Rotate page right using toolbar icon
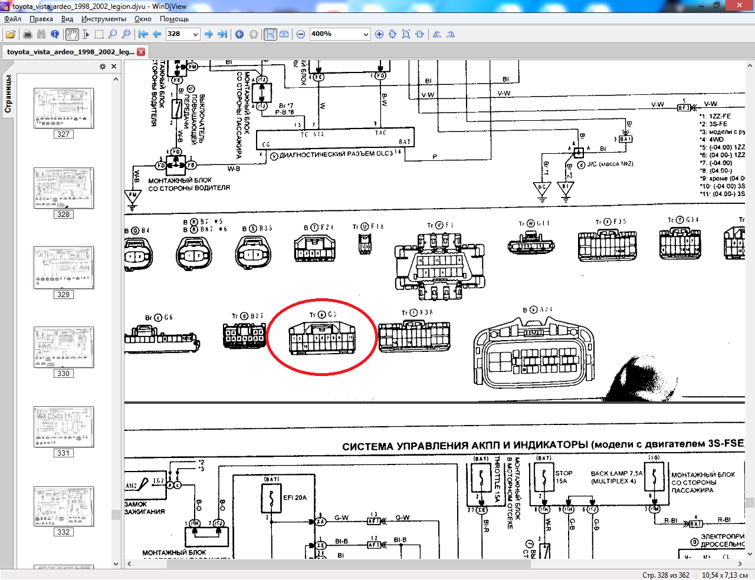Screen dimensions: 755x580 point(451,34)
